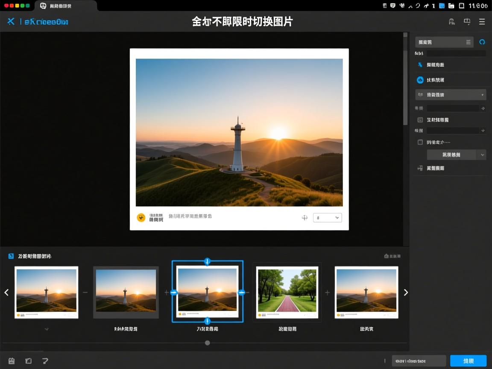Click the export icon at the sidebar bottom
This screenshot has width=492, height=369.
click(x=419, y=167)
